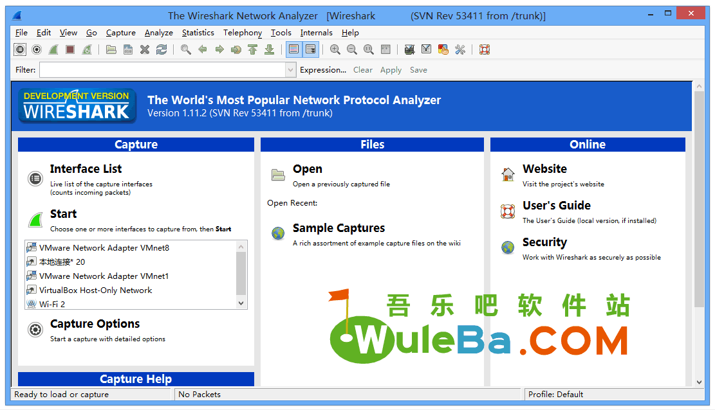Image resolution: width=715 pixels, height=410 pixels.
Task: Save the capture file from toolbar
Action: point(128,49)
